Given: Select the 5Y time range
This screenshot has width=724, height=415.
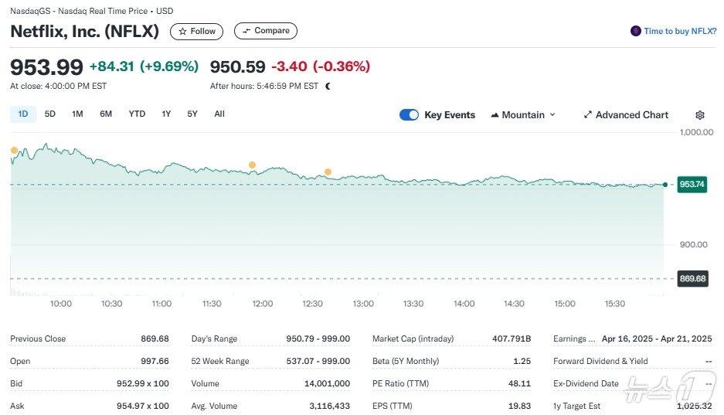Looking at the screenshot, I should click(x=192, y=114).
